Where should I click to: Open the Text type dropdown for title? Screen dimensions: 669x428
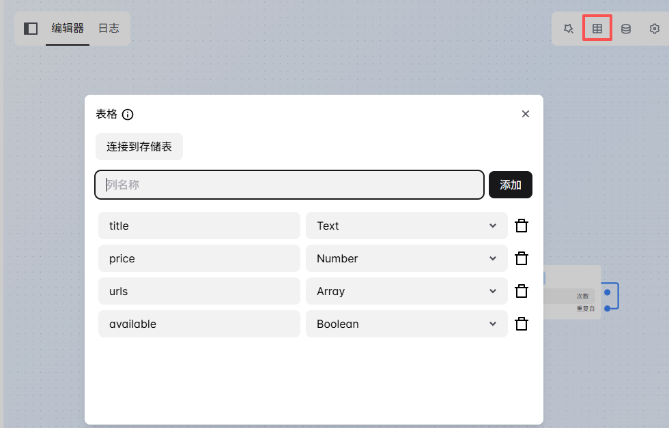click(406, 226)
